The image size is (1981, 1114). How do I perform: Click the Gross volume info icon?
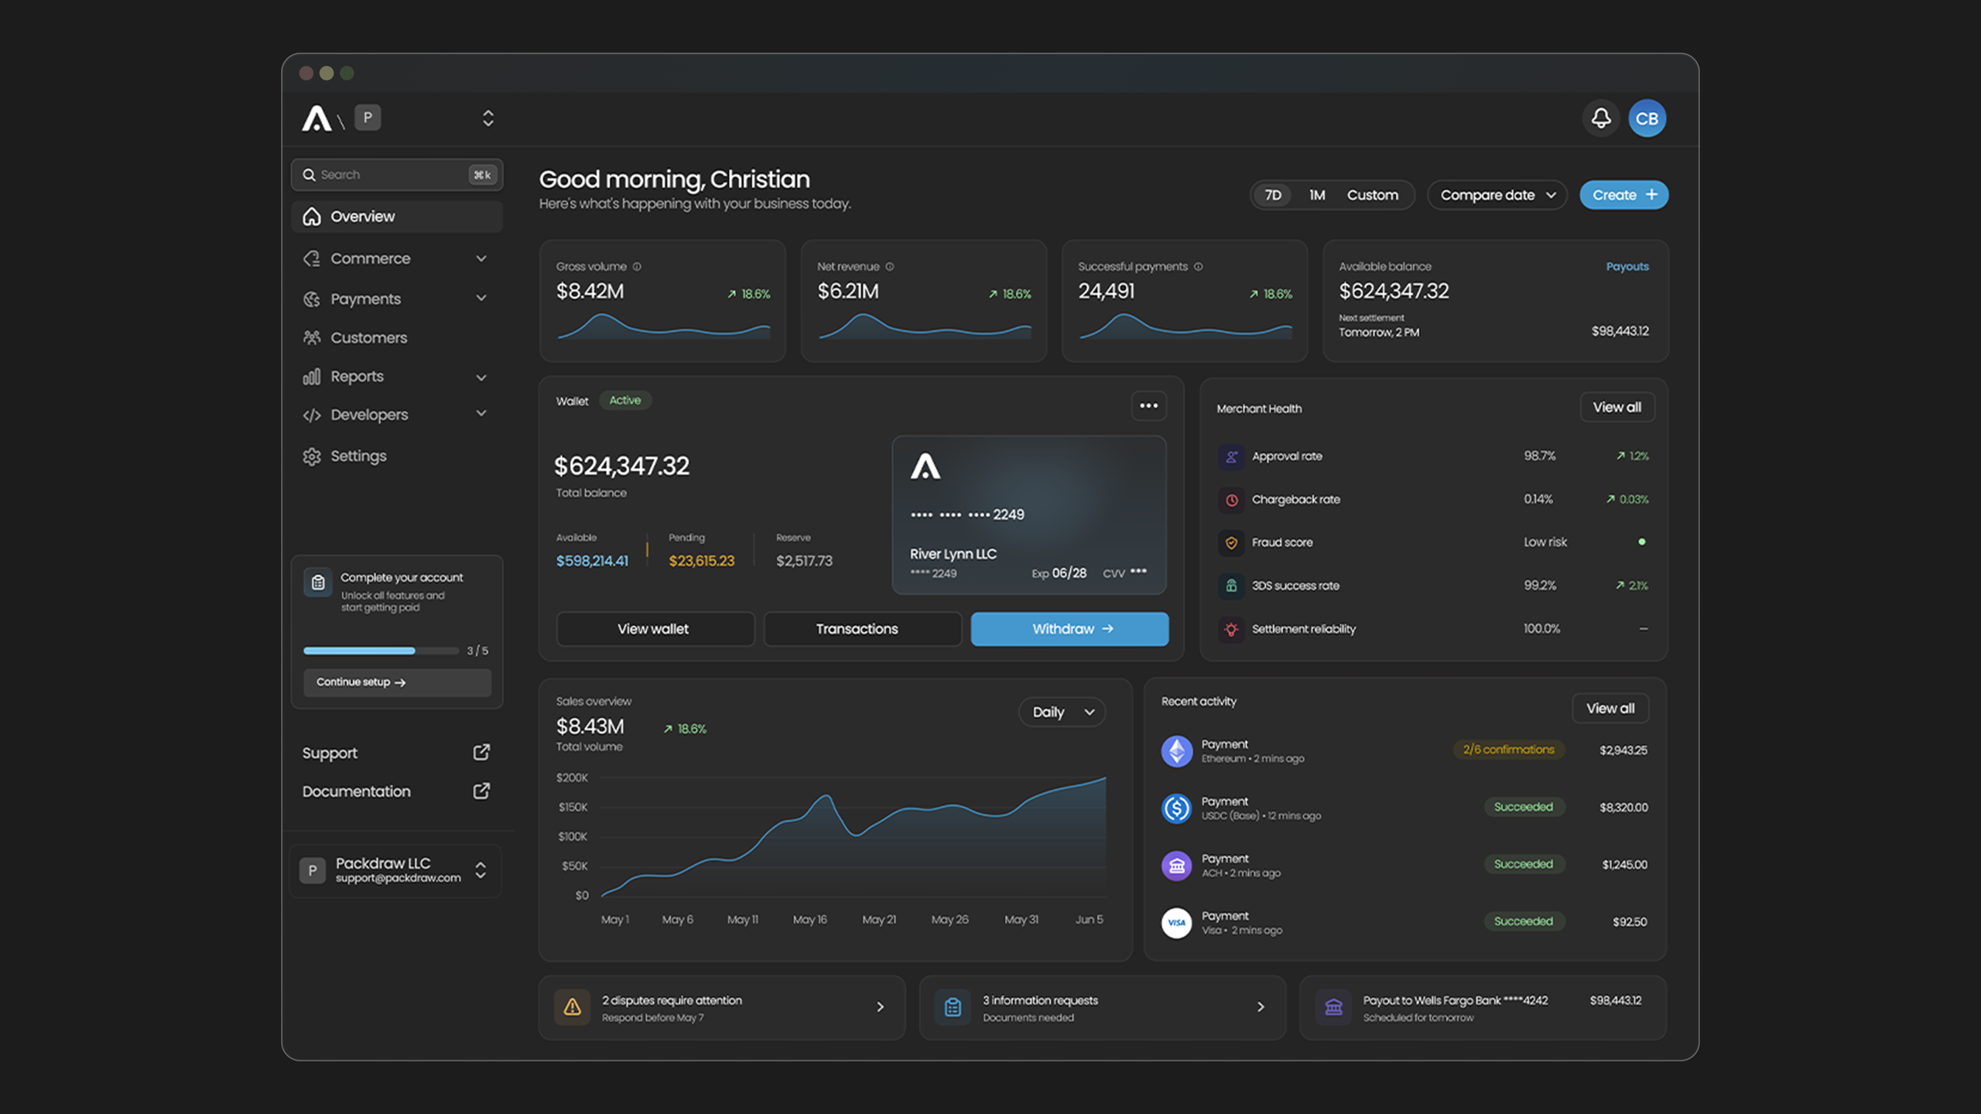click(x=637, y=267)
